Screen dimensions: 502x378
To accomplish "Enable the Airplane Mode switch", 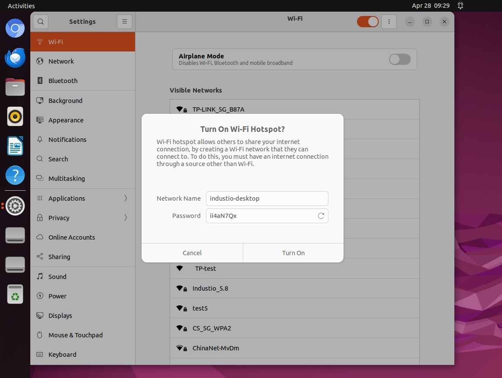I will 399,59.
